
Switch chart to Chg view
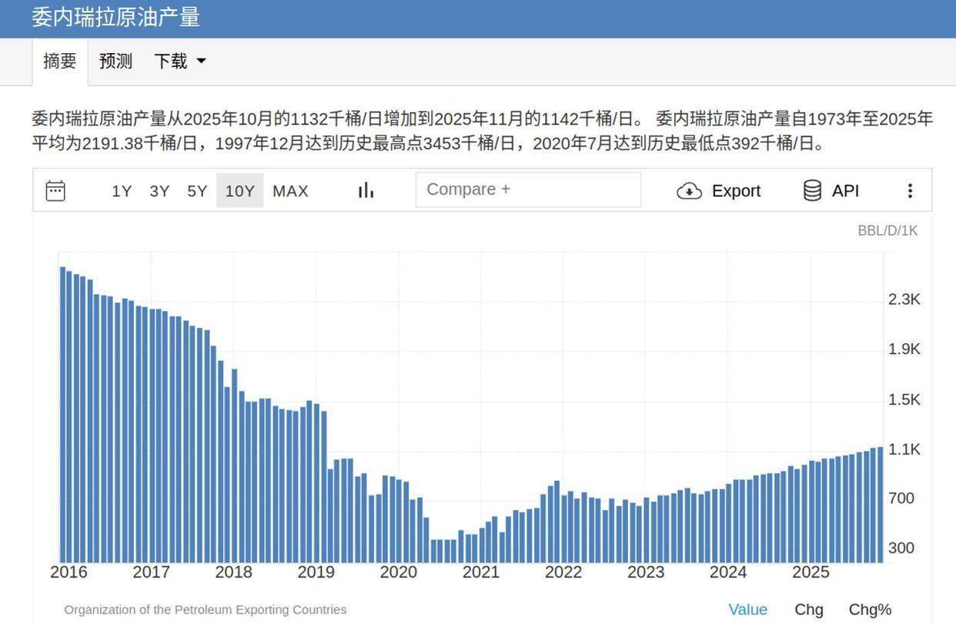[808, 610]
